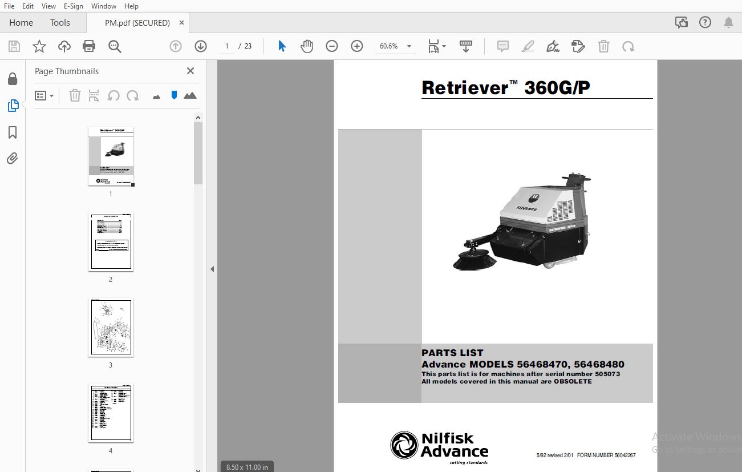Activate the hand pan tool
This screenshot has height=472, width=742.
pyautogui.click(x=307, y=46)
